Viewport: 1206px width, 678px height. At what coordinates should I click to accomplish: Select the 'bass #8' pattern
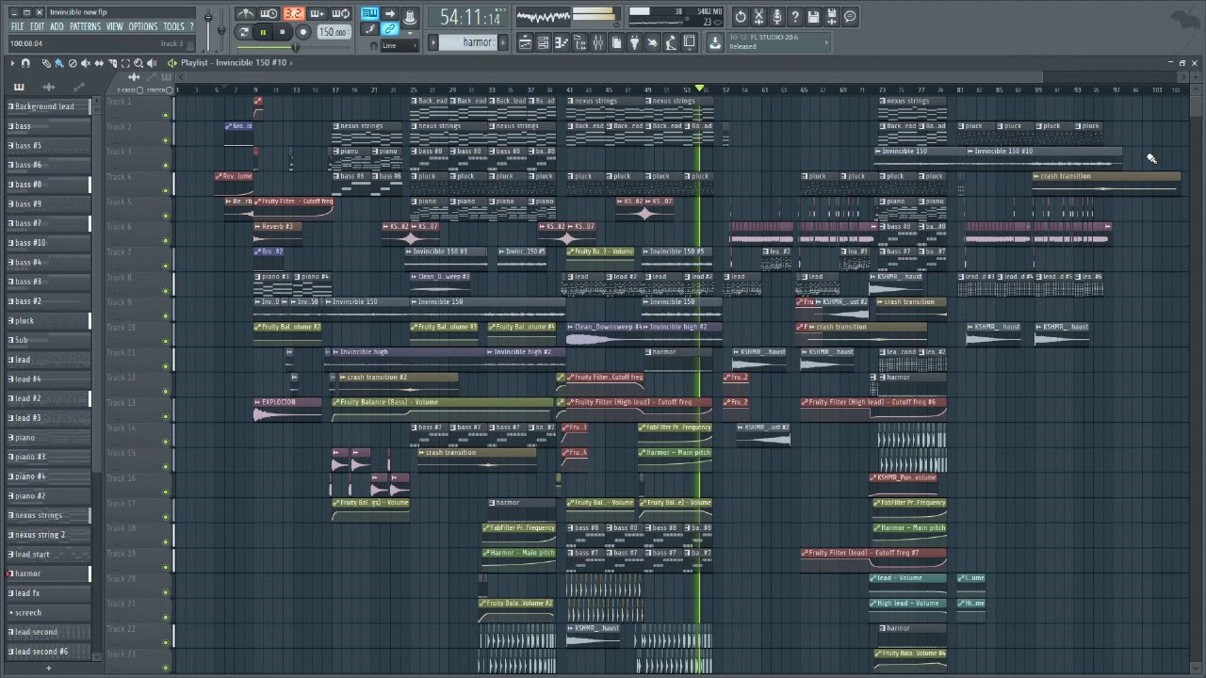click(49, 185)
